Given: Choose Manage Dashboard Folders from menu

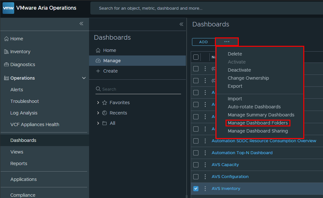Looking at the screenshot, I should coord(257,123).
